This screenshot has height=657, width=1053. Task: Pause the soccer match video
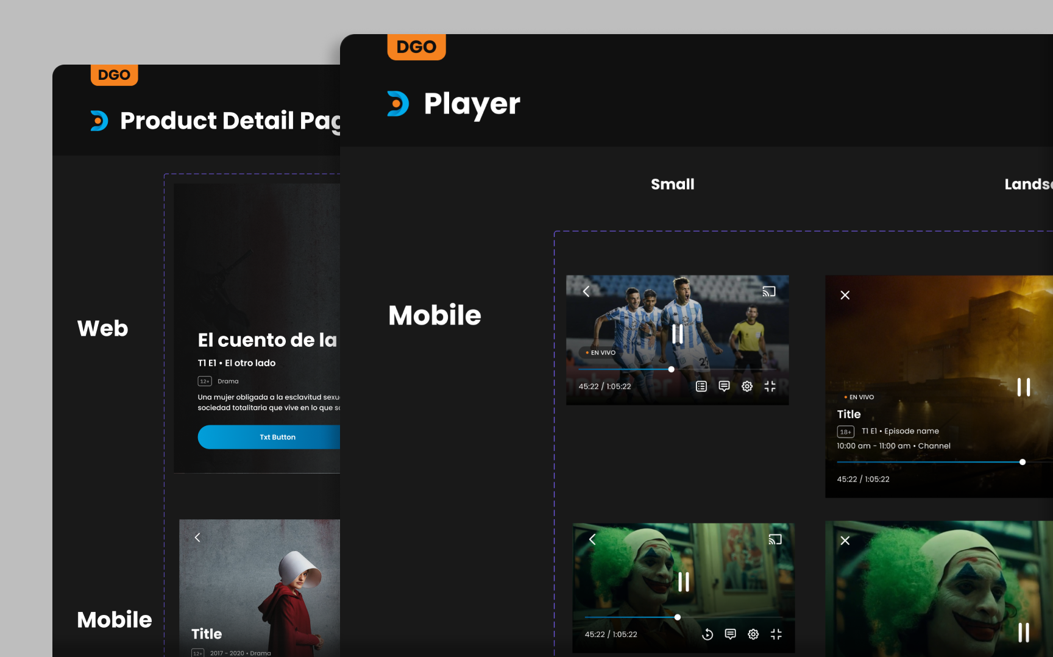(x=678, y=333)
